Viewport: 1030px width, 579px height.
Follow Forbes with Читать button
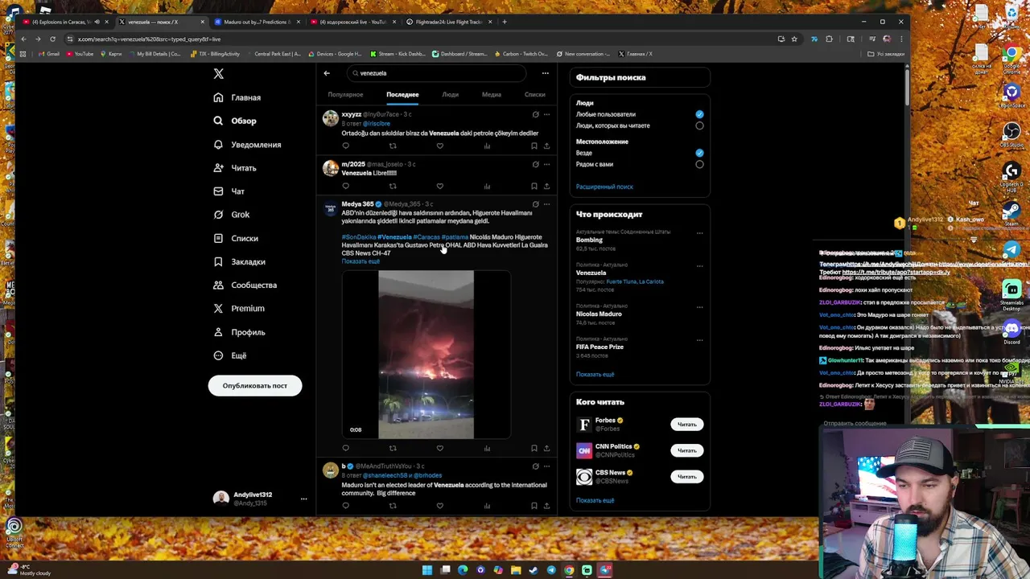686,425
